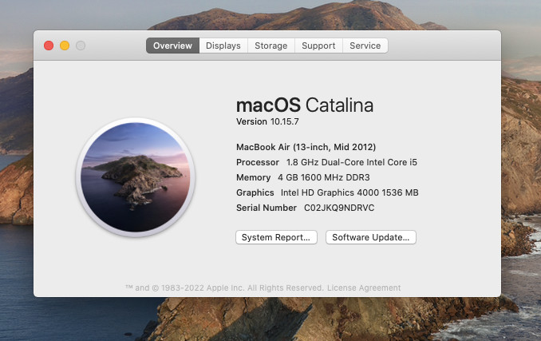The height and width of the screenshot is (341, 541).
Task: Click "1.8 GHz Dual-Core Intel Core i5"
Action: (352, 162)
